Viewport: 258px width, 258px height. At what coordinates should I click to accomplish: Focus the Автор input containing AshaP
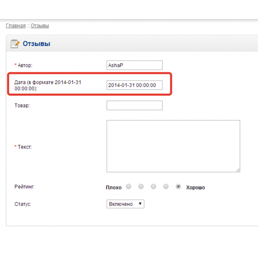[135, 65]
